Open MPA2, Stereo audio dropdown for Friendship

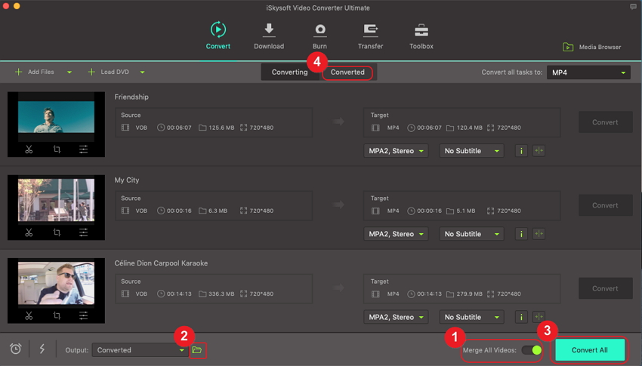click(396, 151)
